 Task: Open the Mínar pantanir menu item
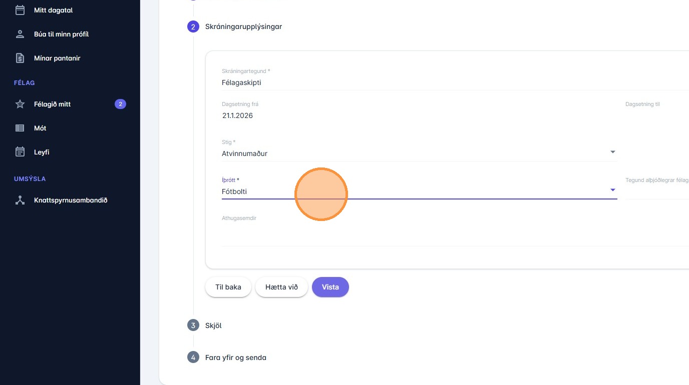[x=57, y=58]
